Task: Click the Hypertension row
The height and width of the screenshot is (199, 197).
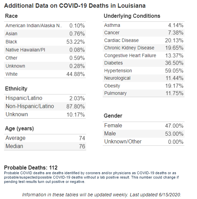Action: [144, 71]
